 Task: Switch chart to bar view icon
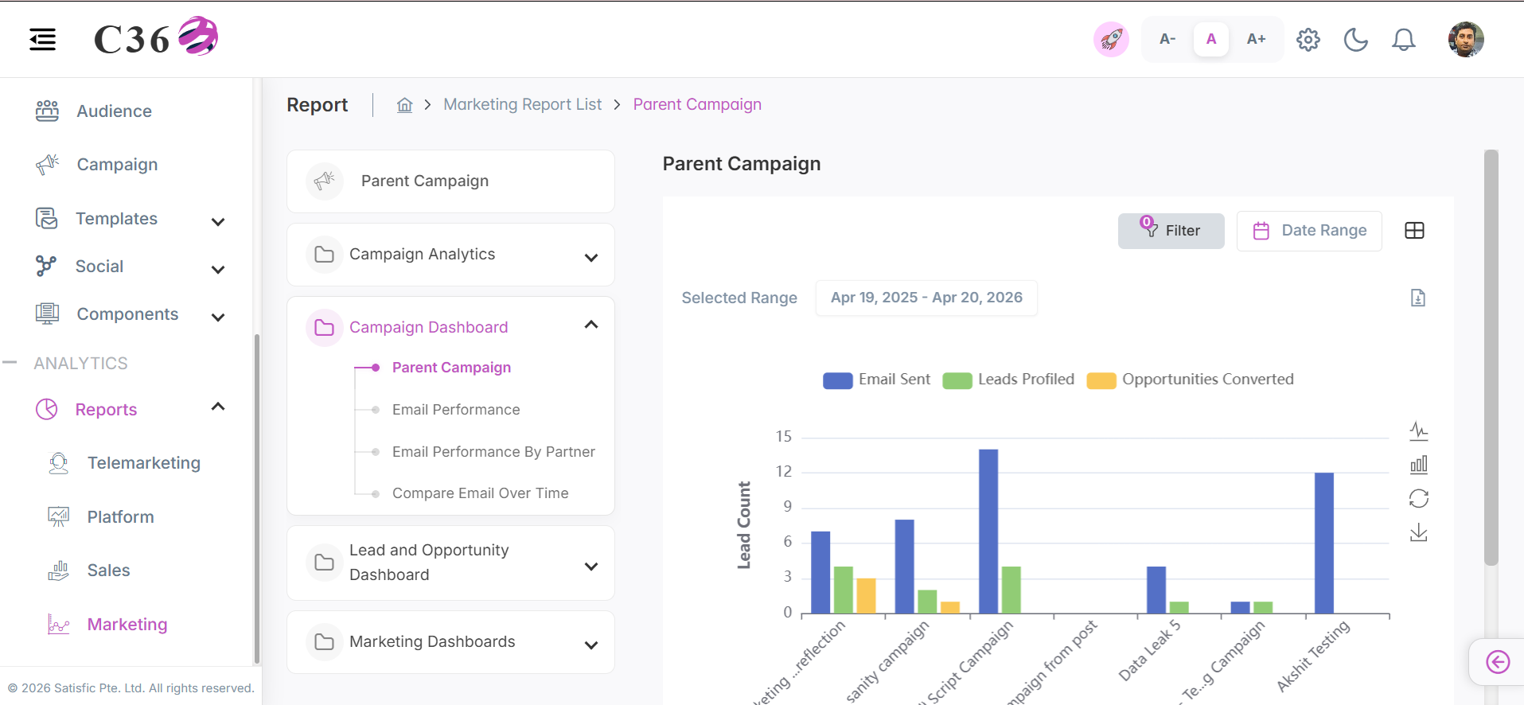1419,465
